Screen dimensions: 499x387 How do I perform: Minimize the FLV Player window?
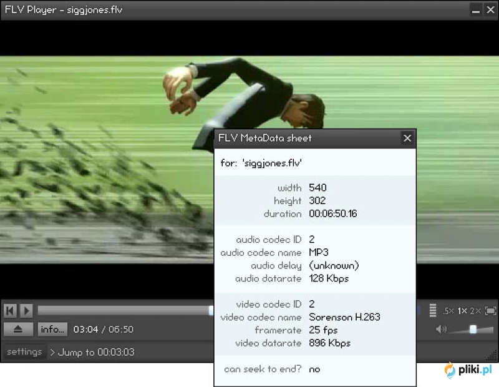(x=476, y=10)
